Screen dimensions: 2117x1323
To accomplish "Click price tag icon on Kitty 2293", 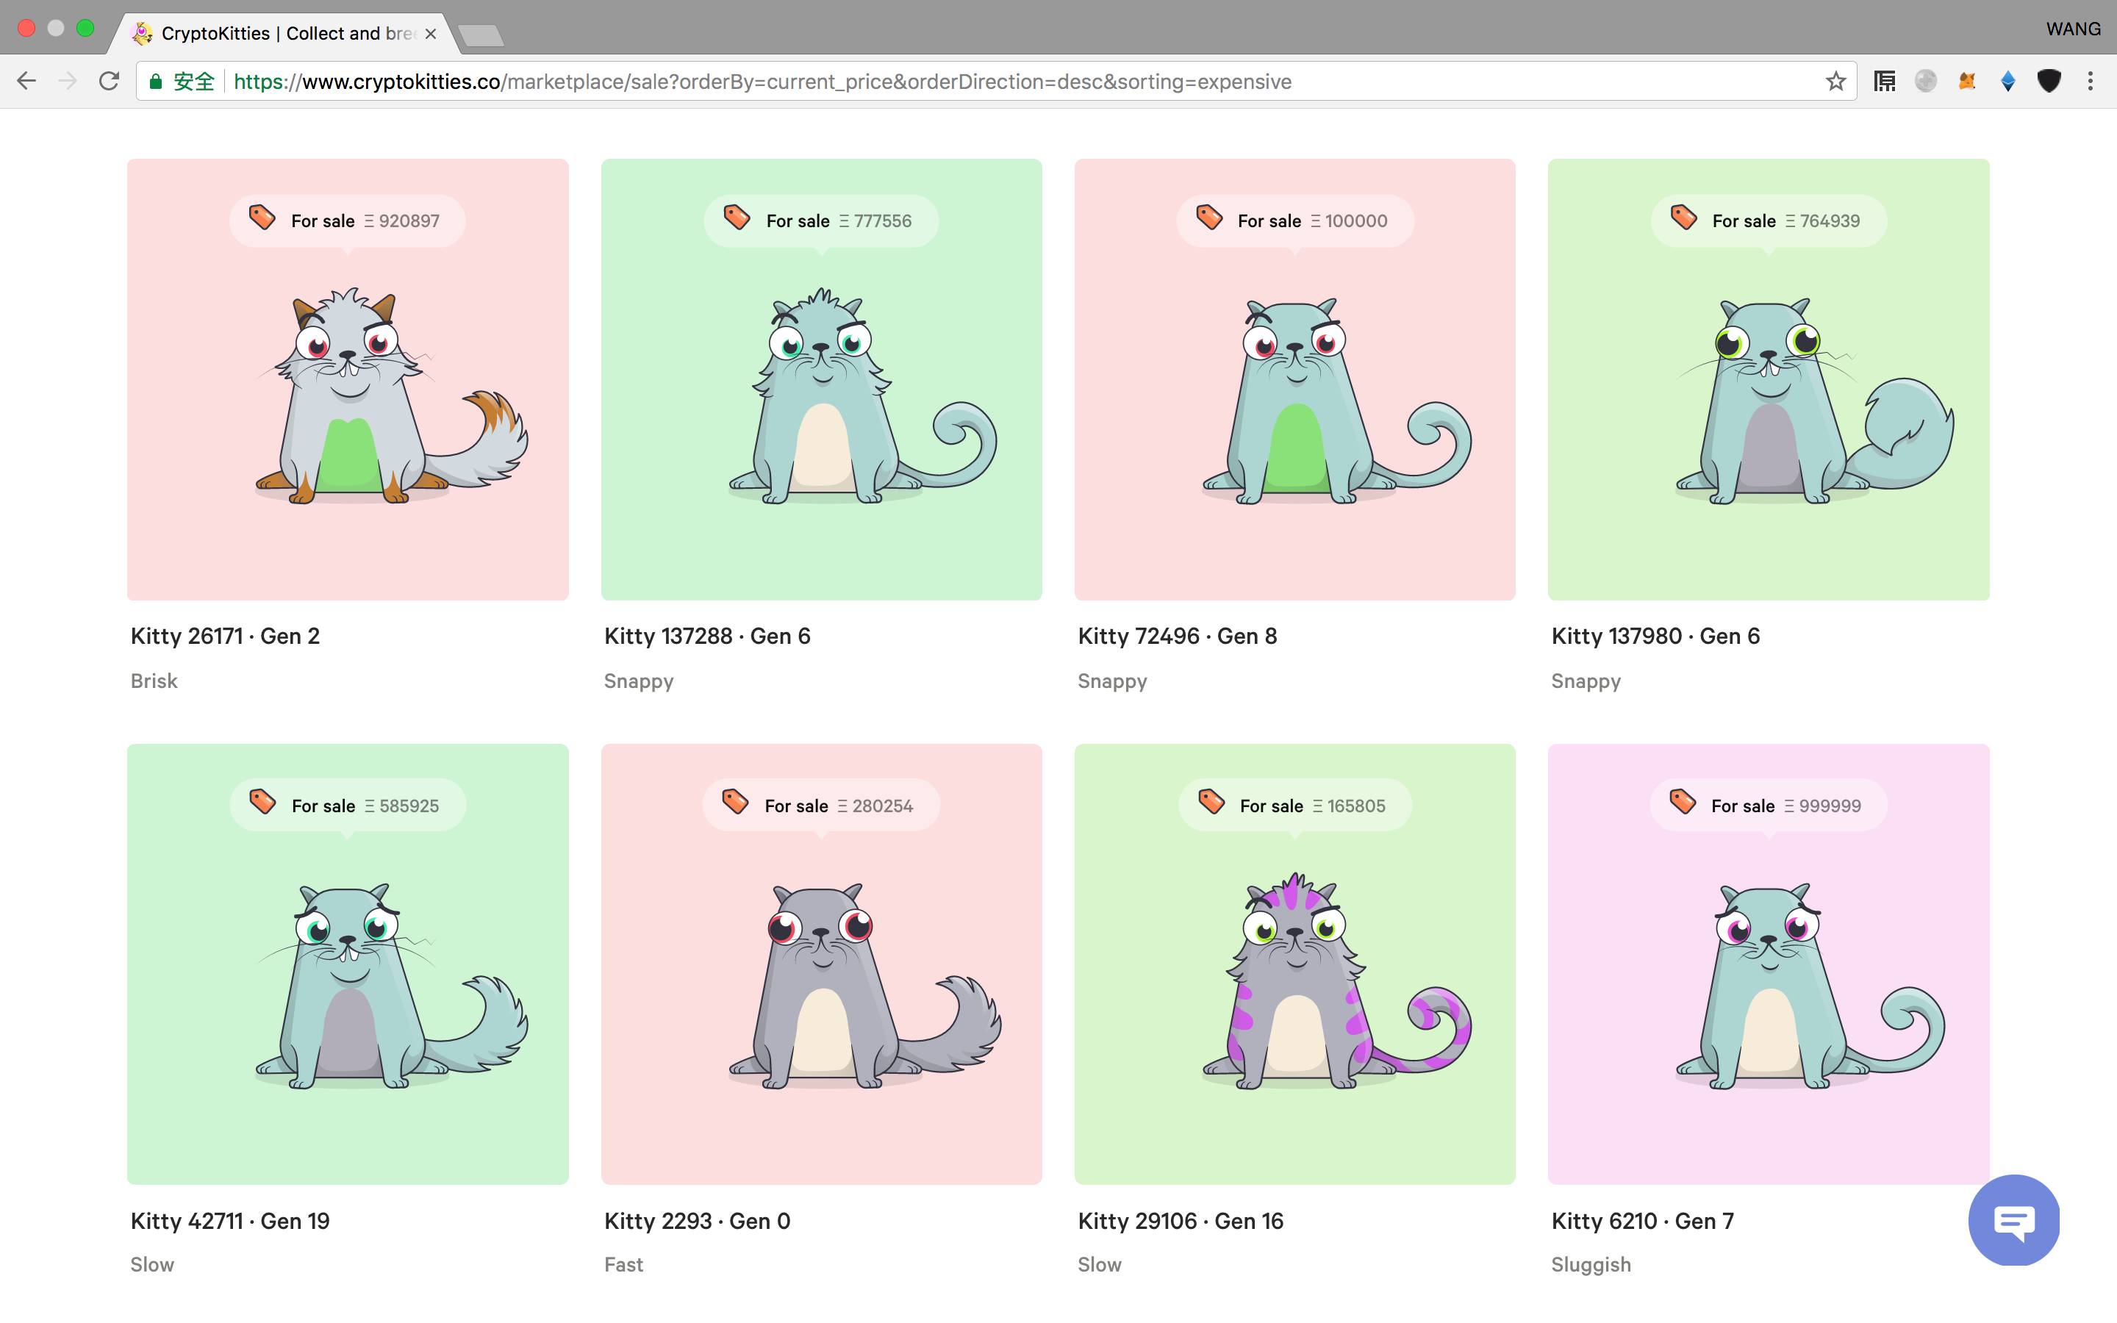I will click(x=736, y=801).
